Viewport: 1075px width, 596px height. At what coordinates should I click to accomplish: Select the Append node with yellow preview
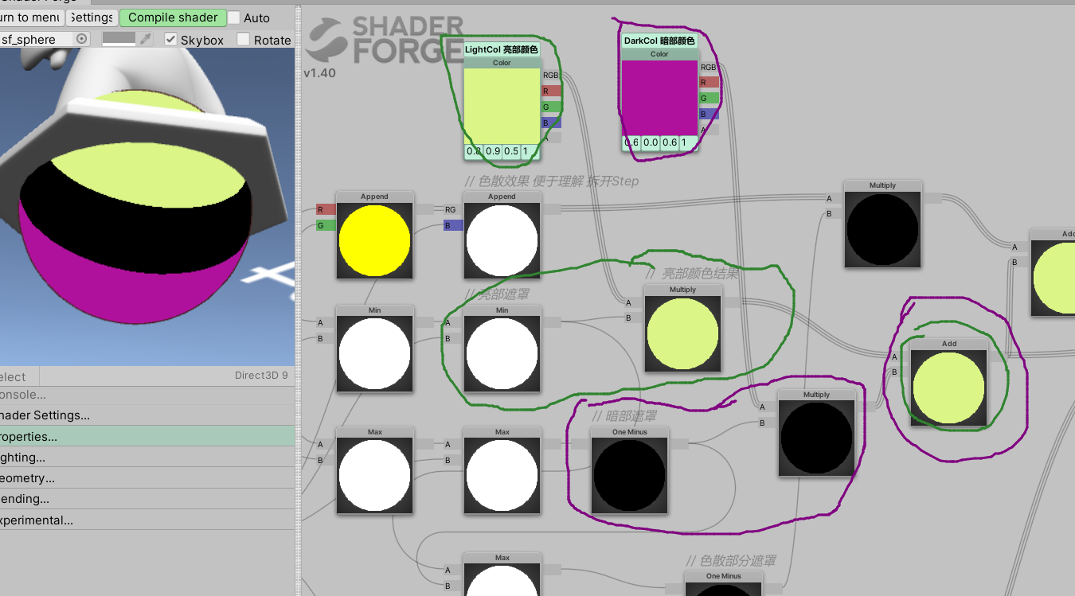pyautogui.click(x=374, y=235)
